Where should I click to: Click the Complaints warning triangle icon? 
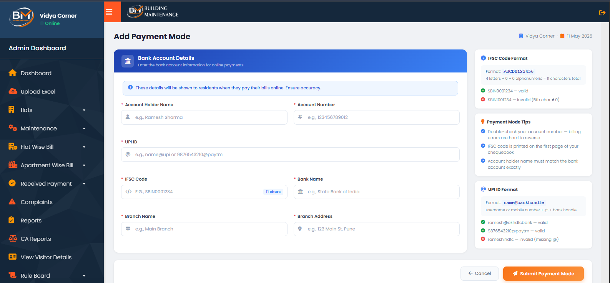pos(12,202)
